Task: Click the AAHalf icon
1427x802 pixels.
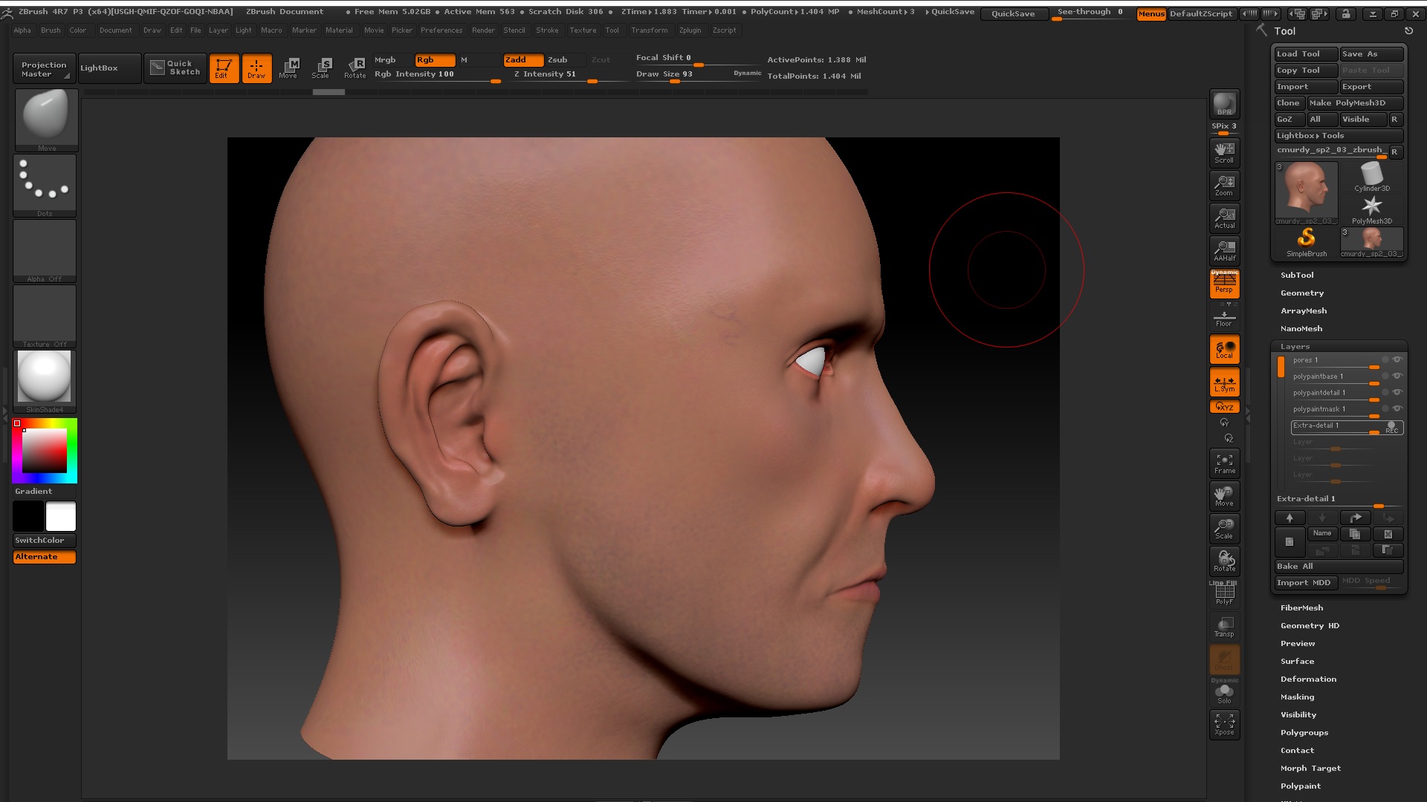Action: tap(1224, 250)
